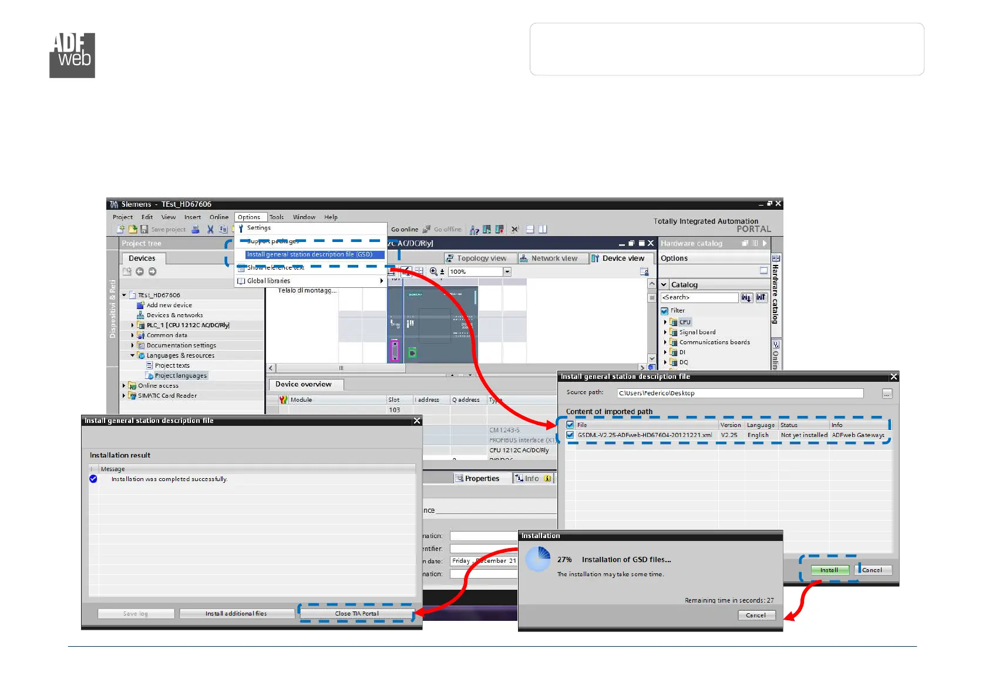Expand the PLC_1 tree node

[x=133, y=325]
